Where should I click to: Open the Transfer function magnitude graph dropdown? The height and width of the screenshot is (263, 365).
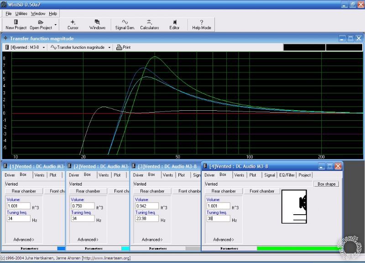pyautogui.click(x=80, y=47)
